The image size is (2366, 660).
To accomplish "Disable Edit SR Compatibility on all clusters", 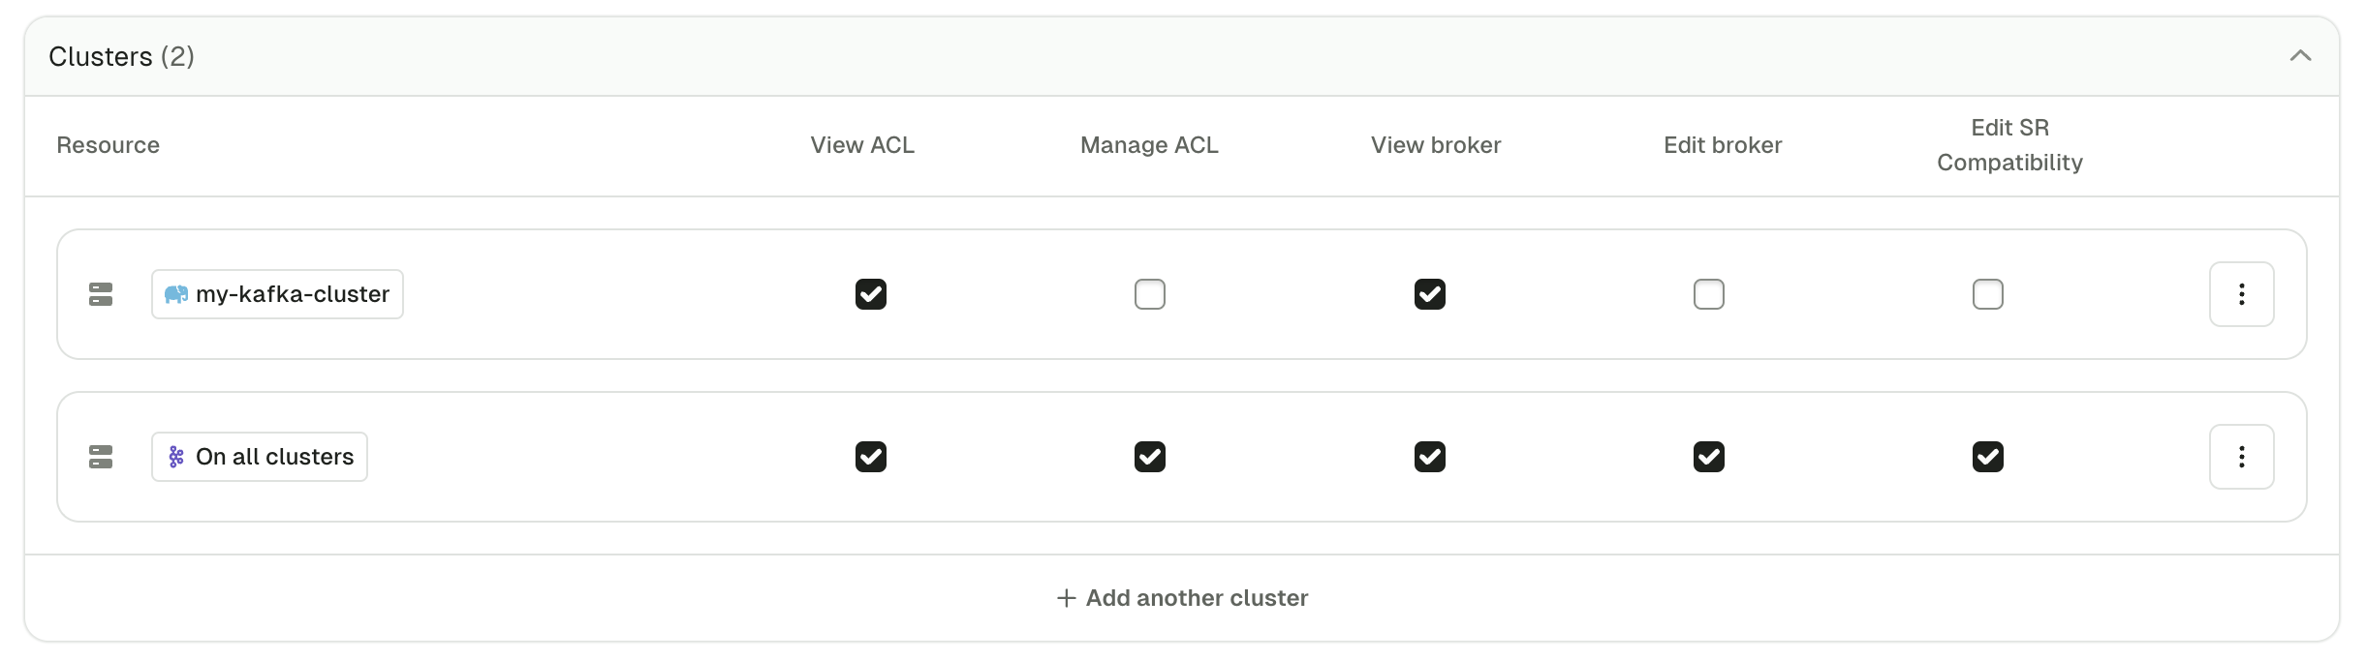I will (x=1988, y=457).
